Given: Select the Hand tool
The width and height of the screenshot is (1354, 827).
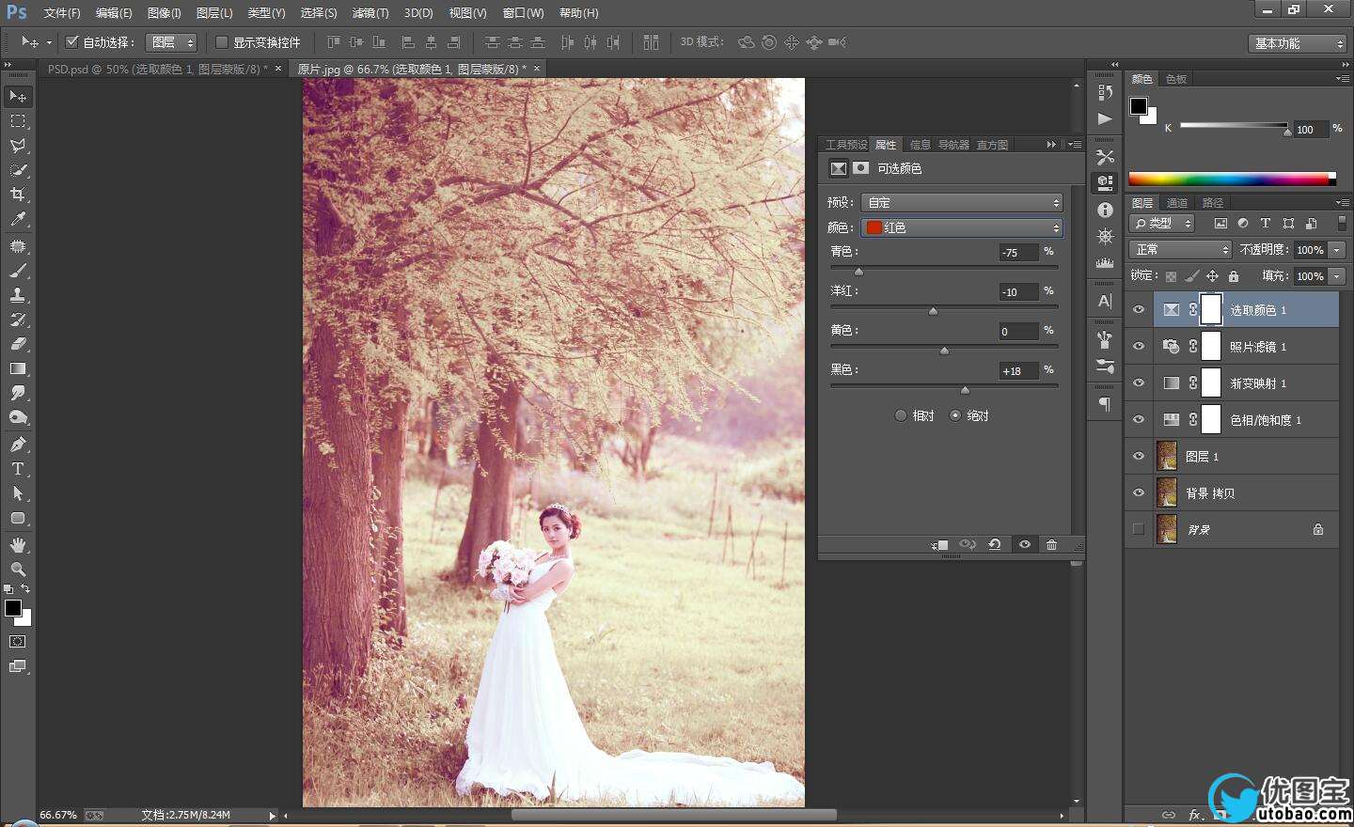Looking at the screenshot, I should pyautogui.click(x=18, y=545).
